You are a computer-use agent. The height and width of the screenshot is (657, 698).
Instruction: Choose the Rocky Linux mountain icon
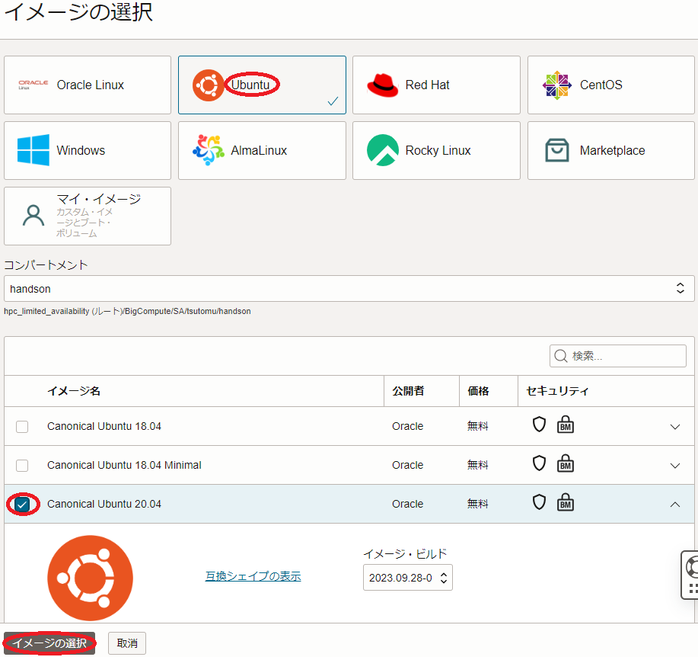click(382, 150)
